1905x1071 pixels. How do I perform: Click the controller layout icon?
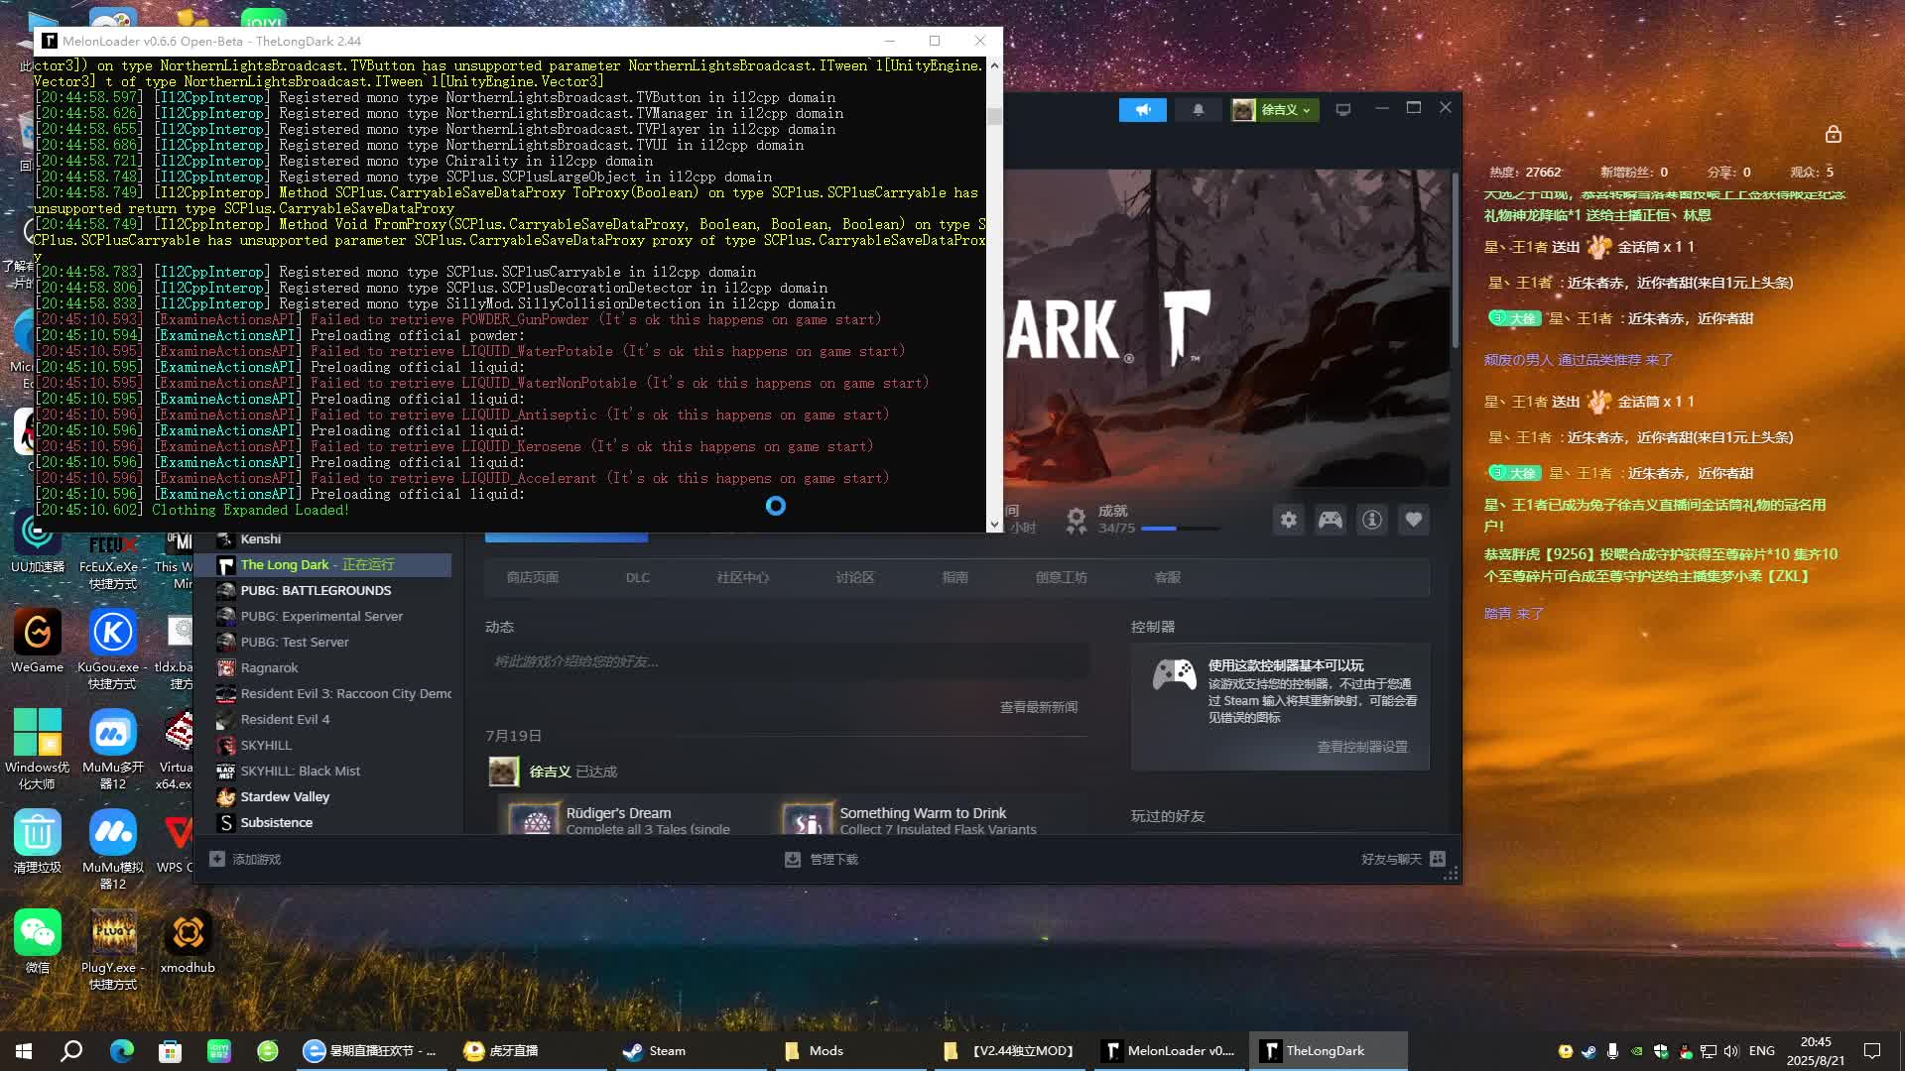tap(1330, 520)
